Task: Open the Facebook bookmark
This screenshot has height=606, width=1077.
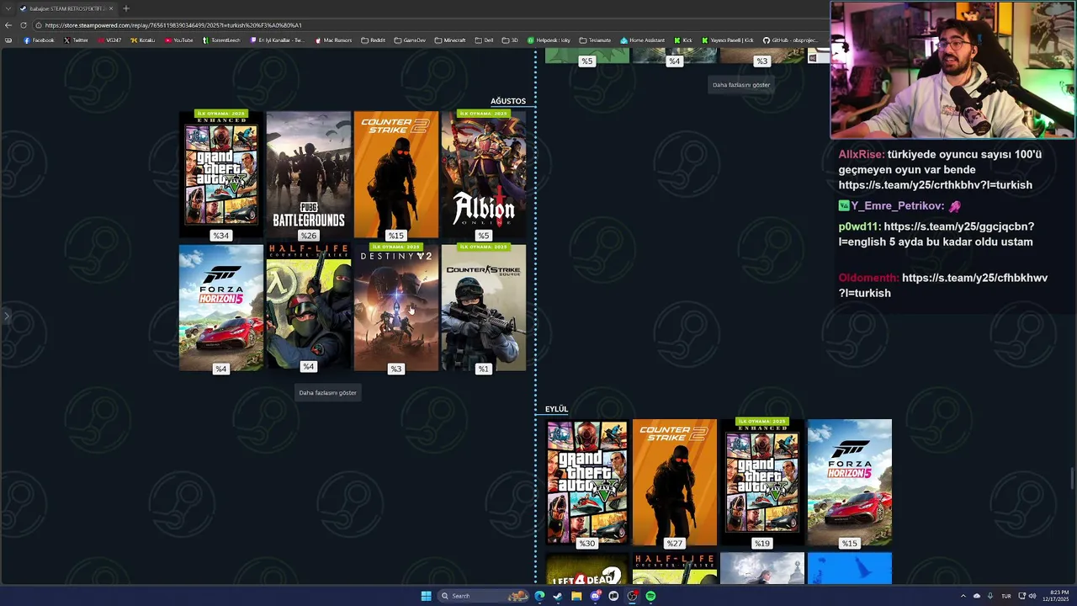Action: click(39, 40)
